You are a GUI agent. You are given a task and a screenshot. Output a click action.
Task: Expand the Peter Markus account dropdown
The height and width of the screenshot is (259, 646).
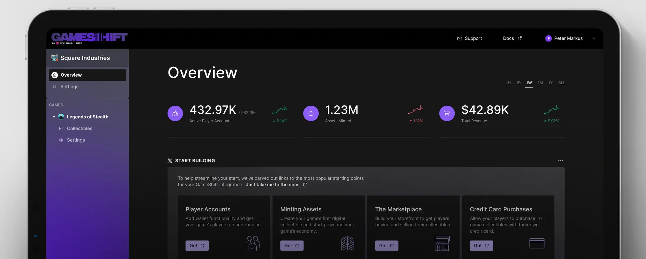click(x=593, y=38)
